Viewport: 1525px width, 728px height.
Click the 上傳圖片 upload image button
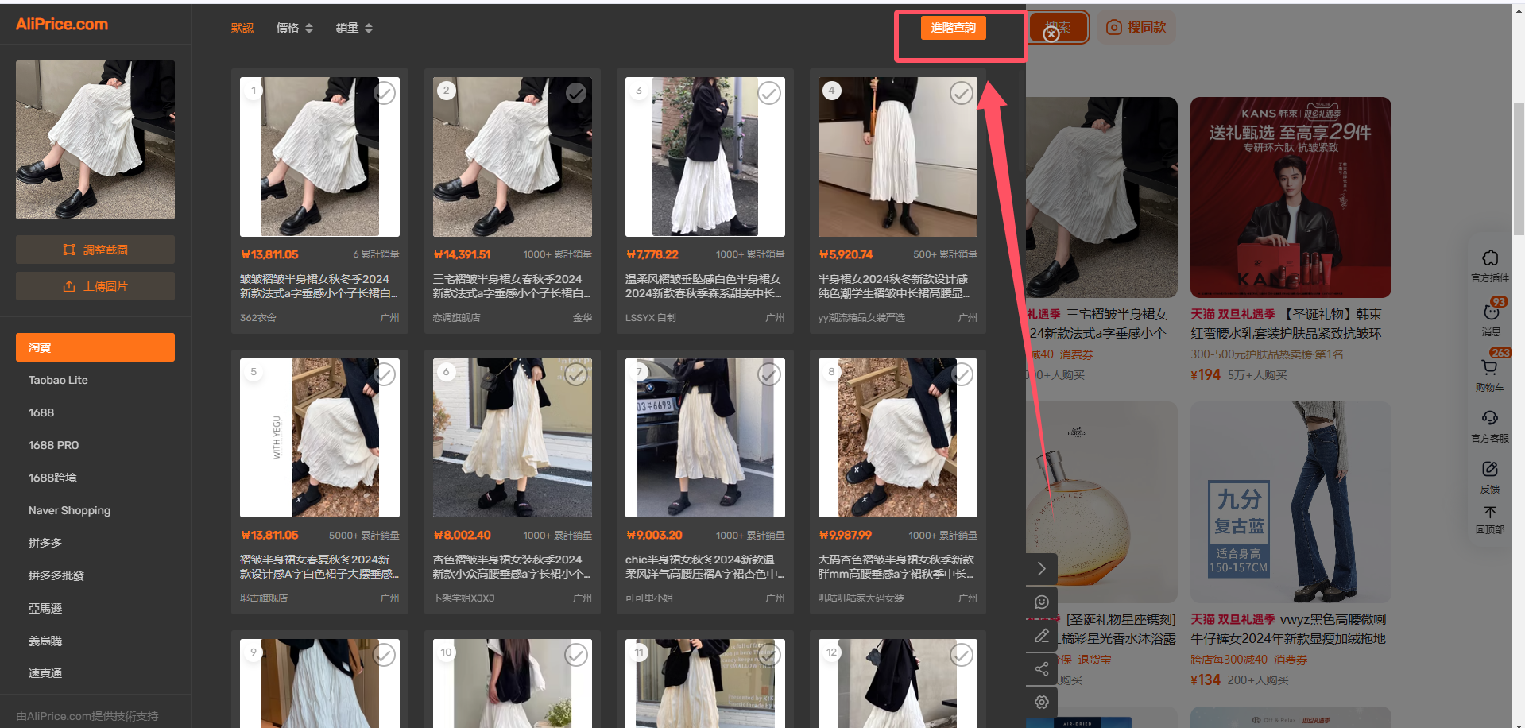pyautogui.click(x=95, y=286)
